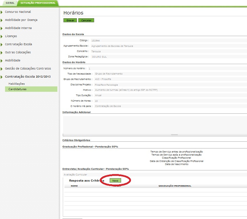Collapse Contratação Escola 2012/2013 section
The height and width of the screenshot is (219, 247).
click(28, 77)
